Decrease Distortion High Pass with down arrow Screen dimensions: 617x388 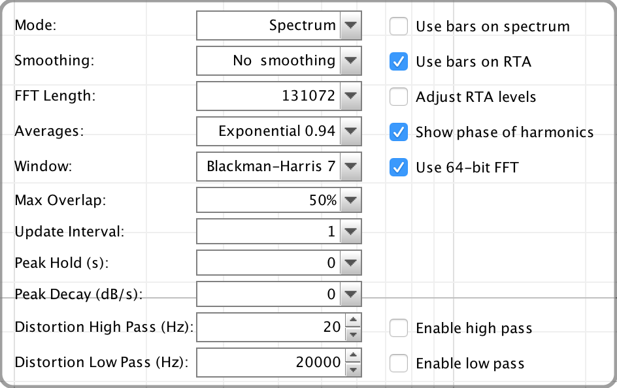coord(353,334)
